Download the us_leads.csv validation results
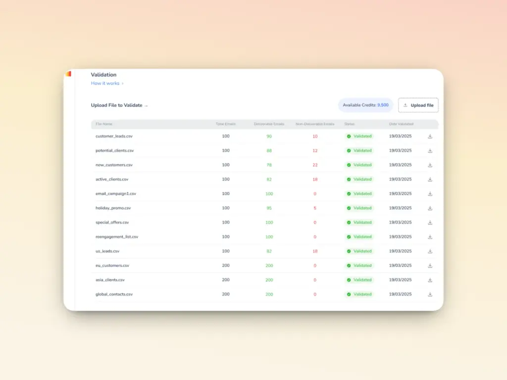Image resolution: width=507 pixels, height=380 pixels. coord(430,251)
